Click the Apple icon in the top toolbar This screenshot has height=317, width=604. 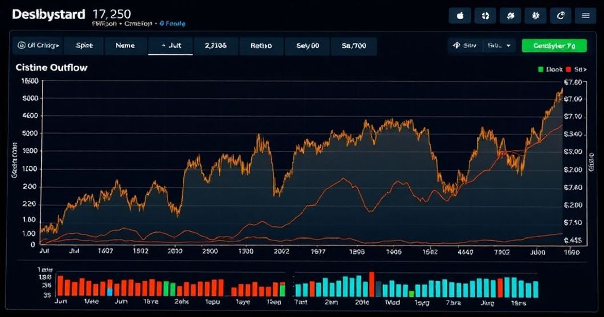460,16
